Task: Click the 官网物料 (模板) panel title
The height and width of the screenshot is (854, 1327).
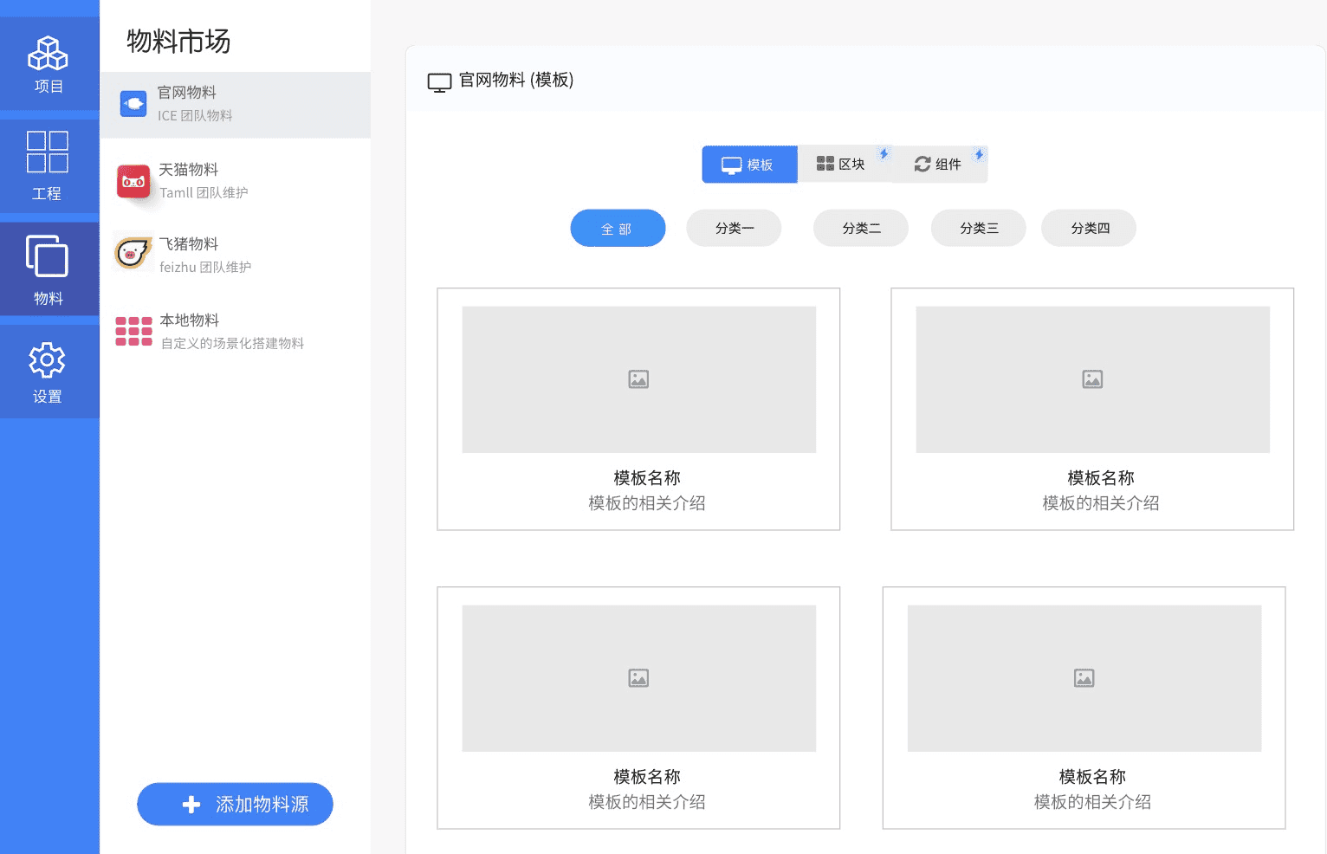Action: 516,81
